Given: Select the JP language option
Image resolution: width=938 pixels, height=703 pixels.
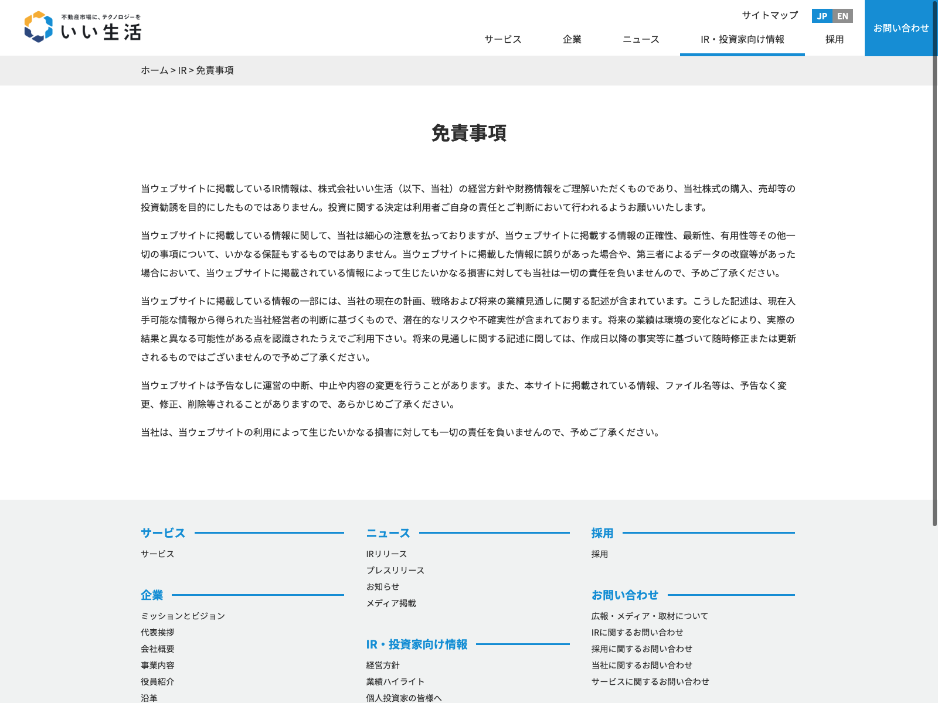Looking at the screenshot, I should 822,16.
